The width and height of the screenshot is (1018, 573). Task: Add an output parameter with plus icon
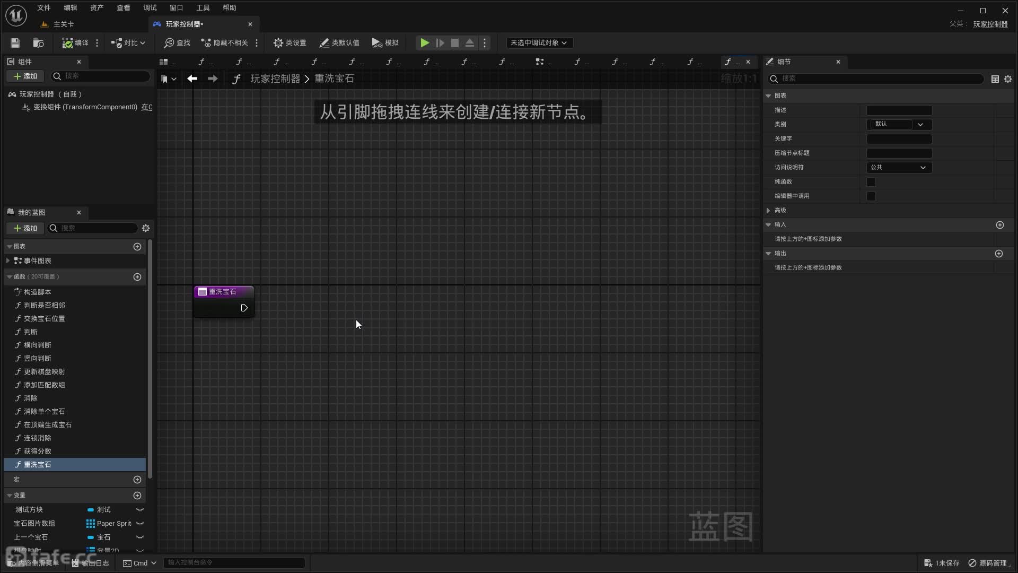999,254
